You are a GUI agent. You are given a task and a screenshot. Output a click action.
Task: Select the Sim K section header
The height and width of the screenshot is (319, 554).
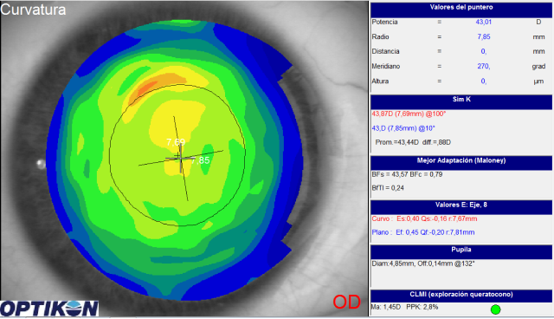point(461,101)
